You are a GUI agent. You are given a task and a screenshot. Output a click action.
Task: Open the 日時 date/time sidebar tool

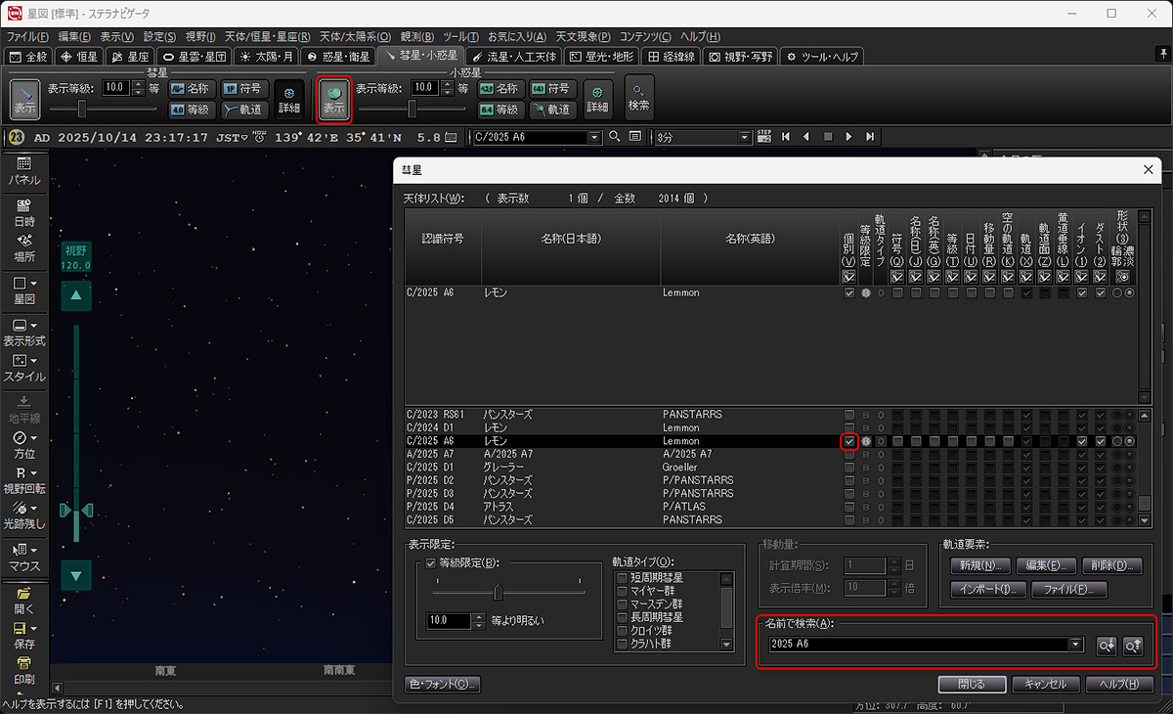tap(24, 212)
